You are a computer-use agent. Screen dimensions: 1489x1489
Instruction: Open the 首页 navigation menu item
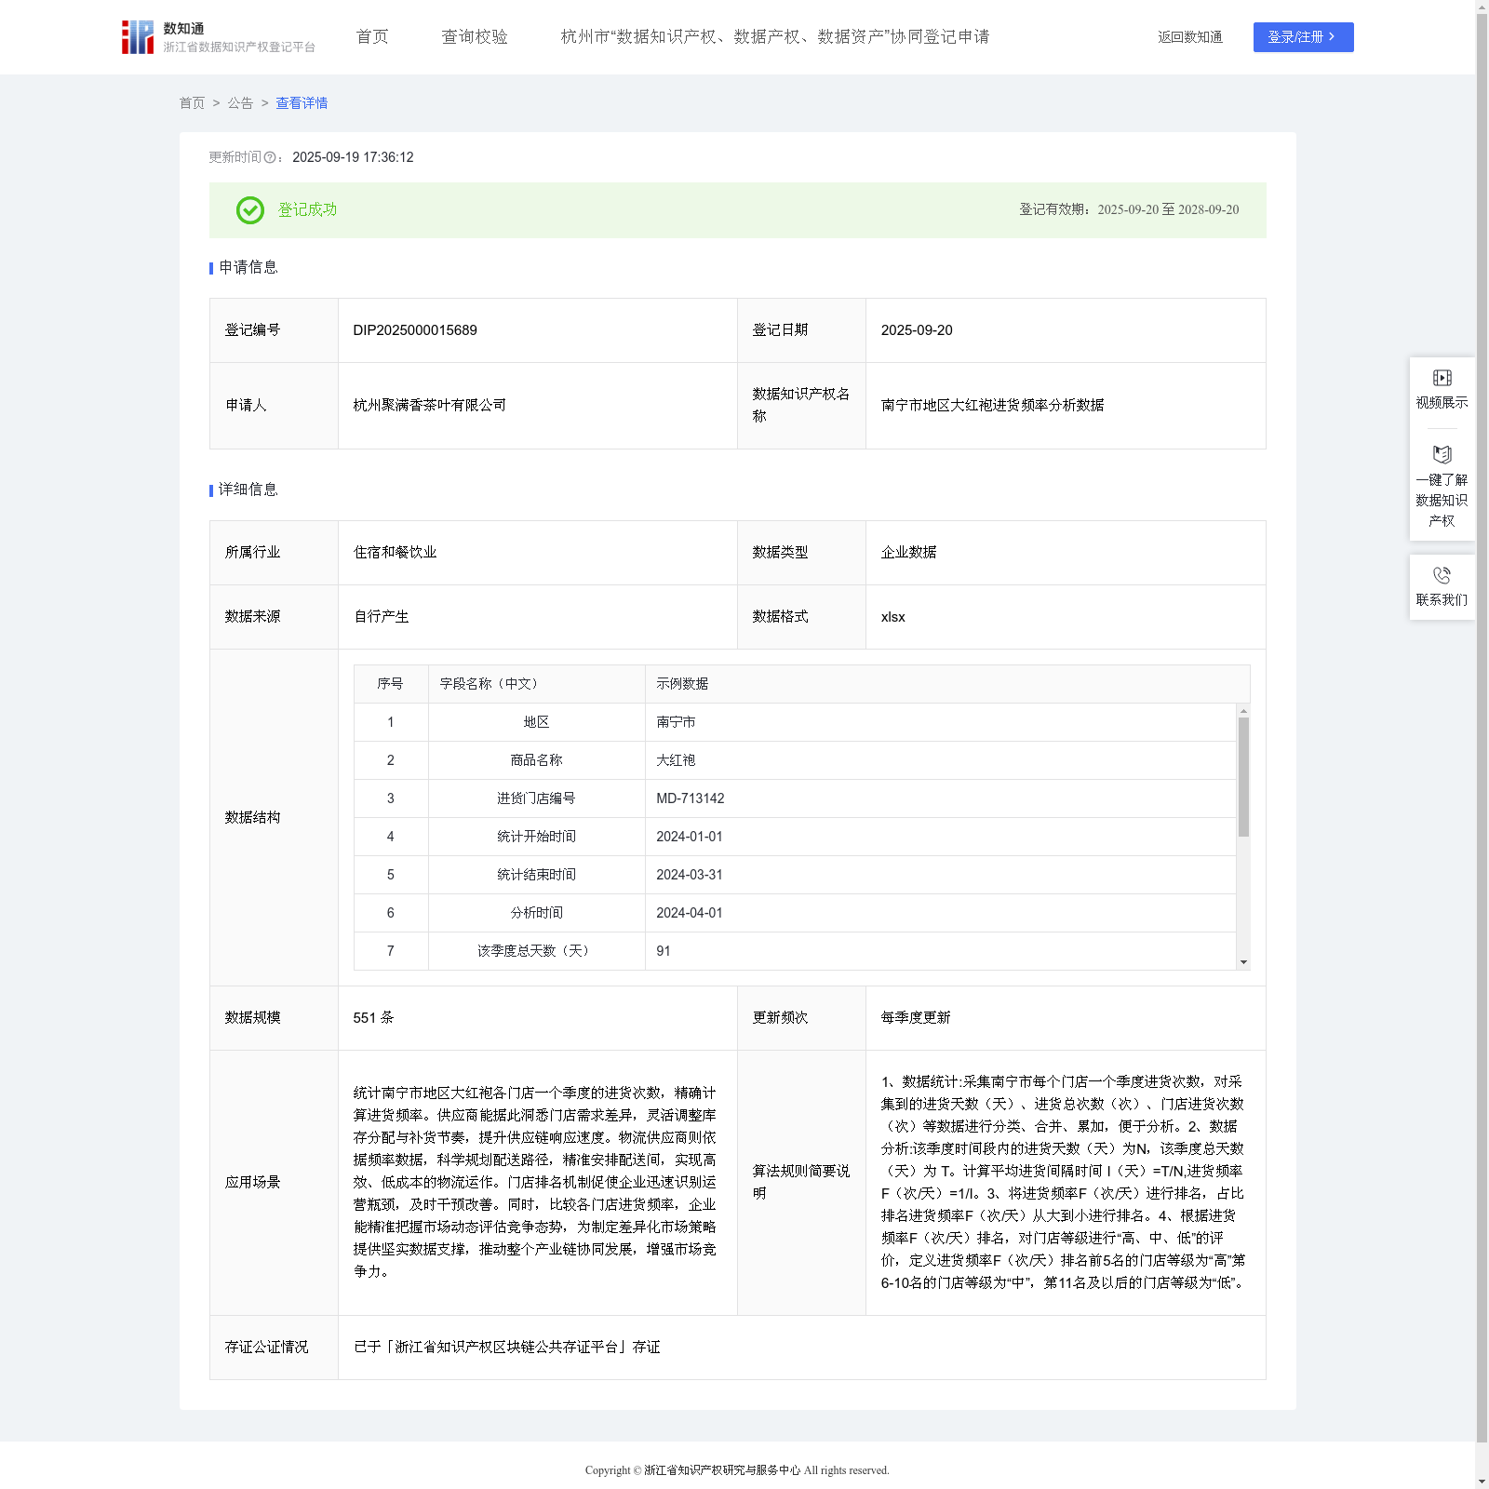372,37
